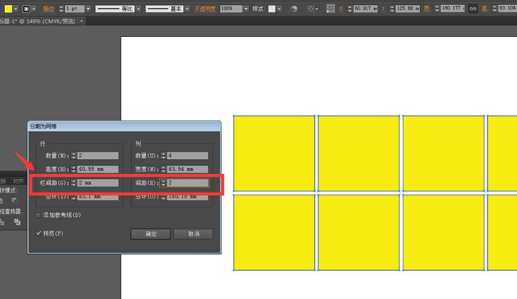The image size is (517, 299).
Task: Expand the opacity 100% dropdown
Action: tap(246, 9)
